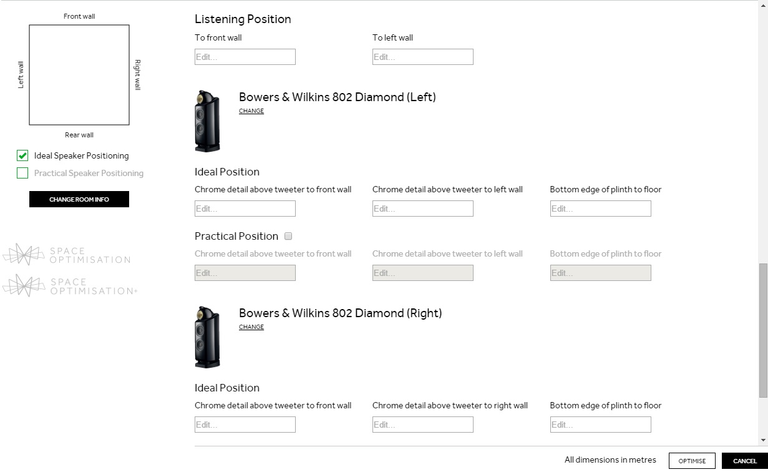The width and height of the screenshot is (768, 472).
Task: Click the Space Optimisation+ logo
Action: coord(70,285)
